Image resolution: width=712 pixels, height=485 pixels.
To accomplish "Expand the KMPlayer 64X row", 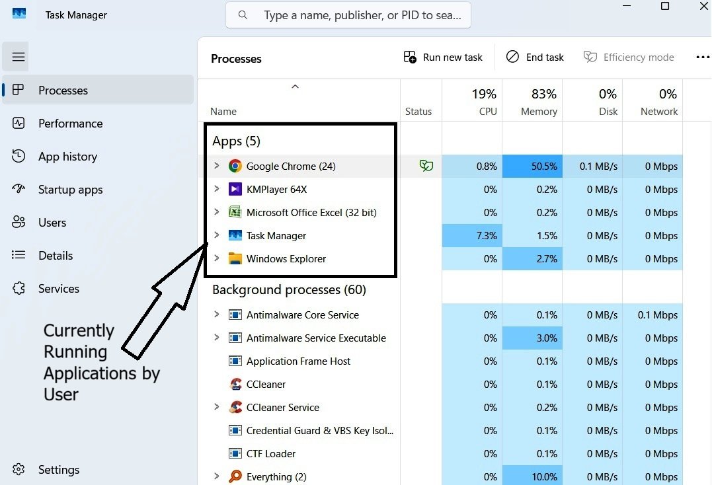I will [x=217, y=189].
